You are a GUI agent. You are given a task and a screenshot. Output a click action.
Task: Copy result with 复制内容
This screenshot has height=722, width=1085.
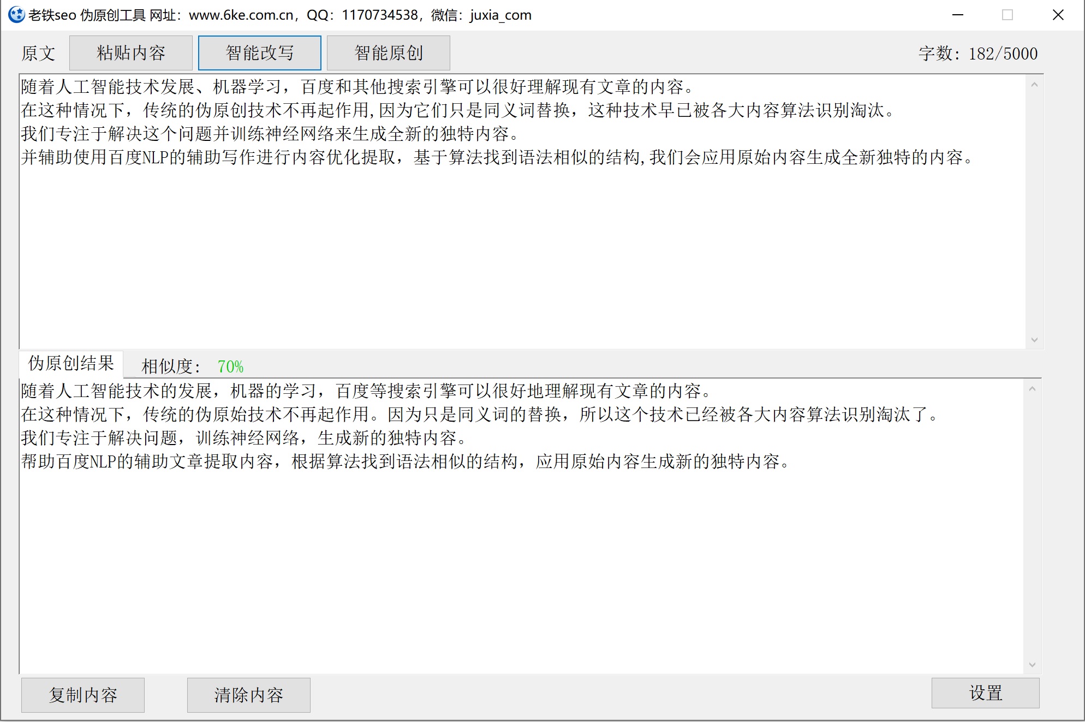[x=83, y=695]
